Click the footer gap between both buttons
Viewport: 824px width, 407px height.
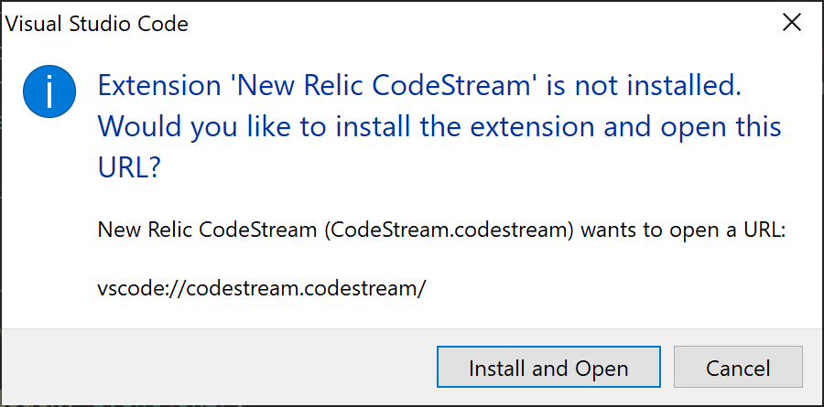point(667,367)
